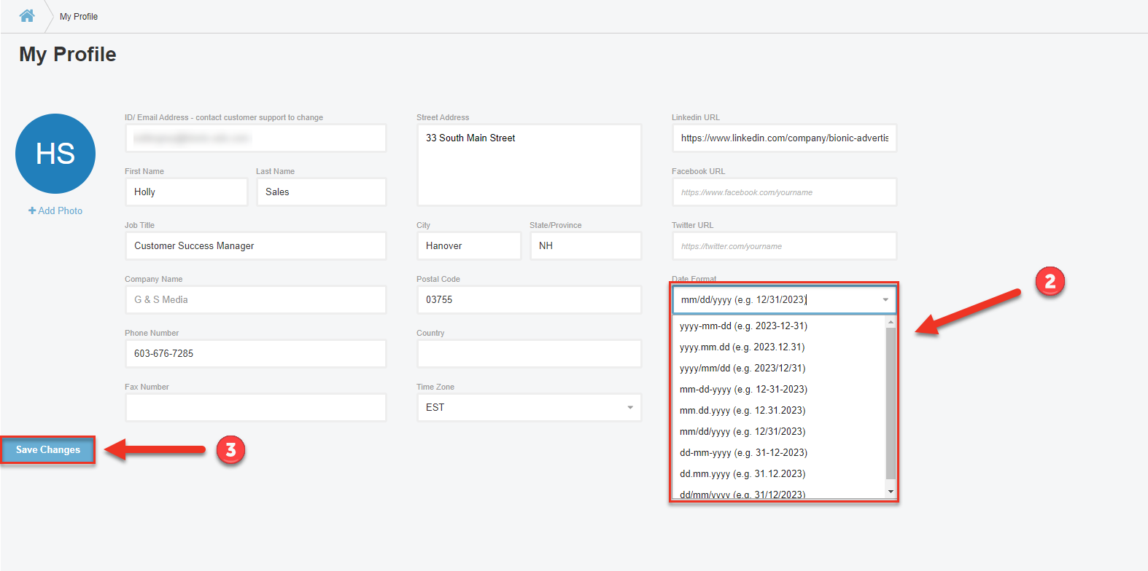The width and height of the screenshot is (1148, 571).
Task: Choose the dd-mm-yyyy date format option
Action: [x=743, y=453]
